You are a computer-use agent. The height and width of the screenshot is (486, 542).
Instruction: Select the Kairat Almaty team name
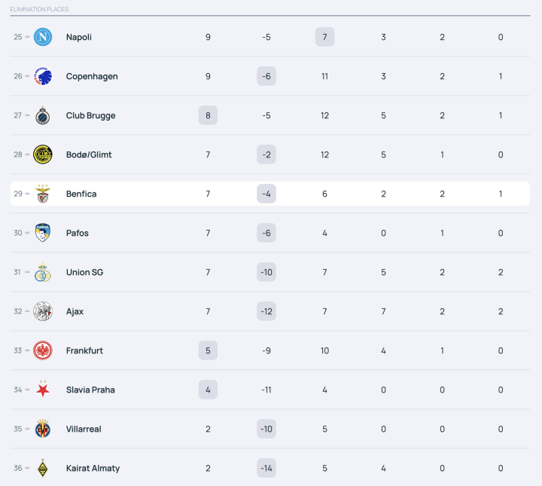(x=93, y=468)
